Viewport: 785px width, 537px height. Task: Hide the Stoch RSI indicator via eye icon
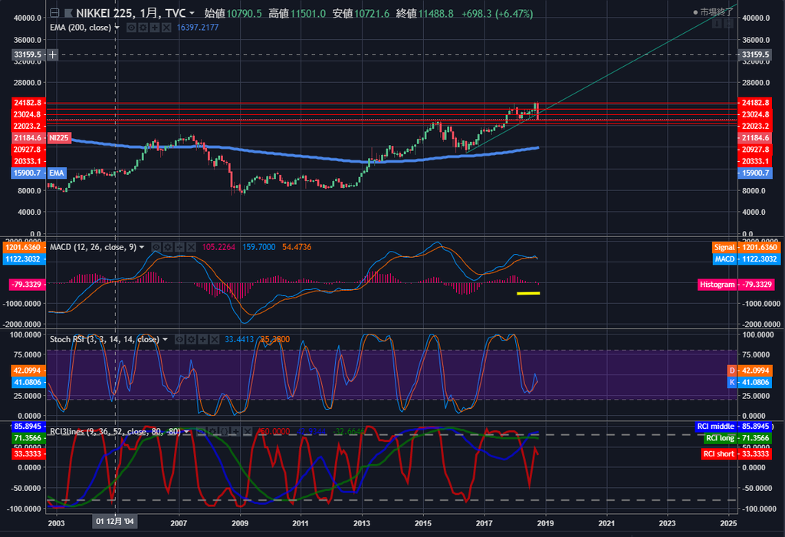click(179, 339)
